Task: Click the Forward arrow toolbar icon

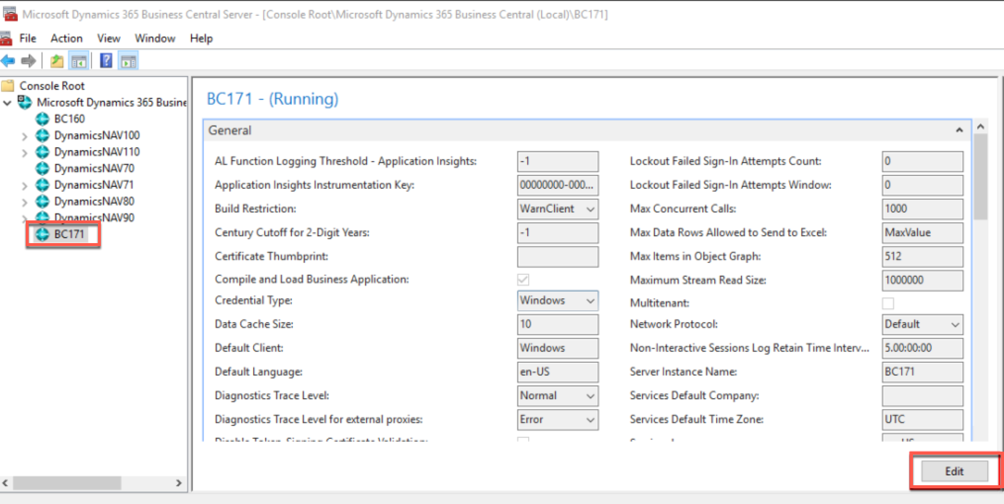Action: 28,61
